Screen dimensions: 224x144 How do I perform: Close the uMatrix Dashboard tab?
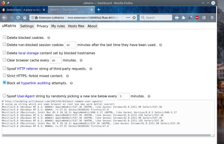pyautogui.click(x=92, y=10)
